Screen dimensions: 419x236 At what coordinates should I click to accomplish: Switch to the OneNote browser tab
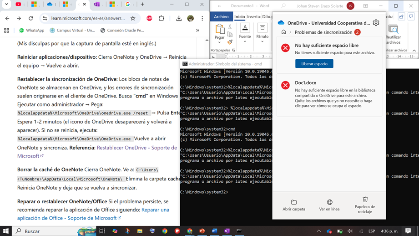[97, 4]
